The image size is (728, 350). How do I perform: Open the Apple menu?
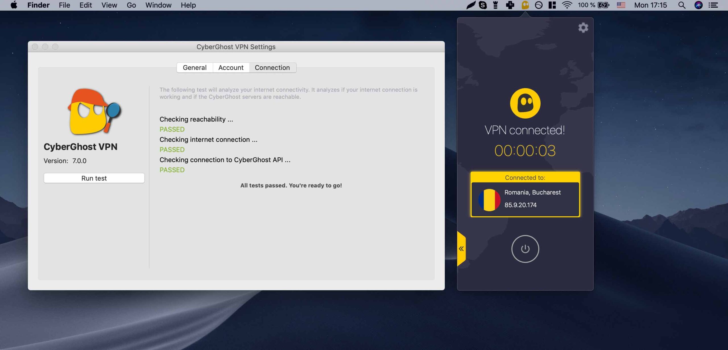click(14, 5)
